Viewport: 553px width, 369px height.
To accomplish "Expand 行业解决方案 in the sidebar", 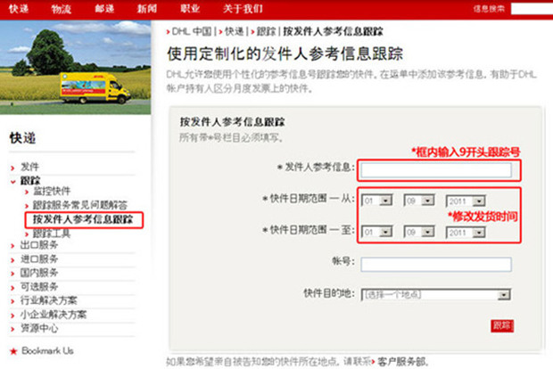I will (49, 300).
